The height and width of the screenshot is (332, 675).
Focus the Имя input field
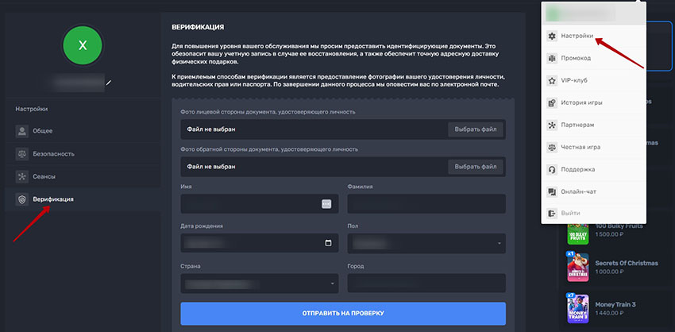(260, 203)
